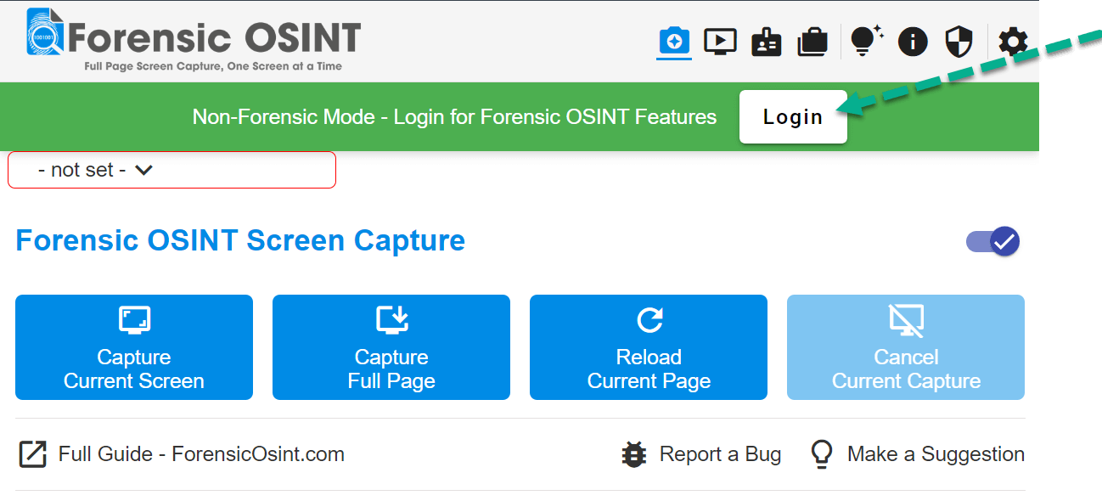Click Report a Bug link

click(x=701, y=454)
